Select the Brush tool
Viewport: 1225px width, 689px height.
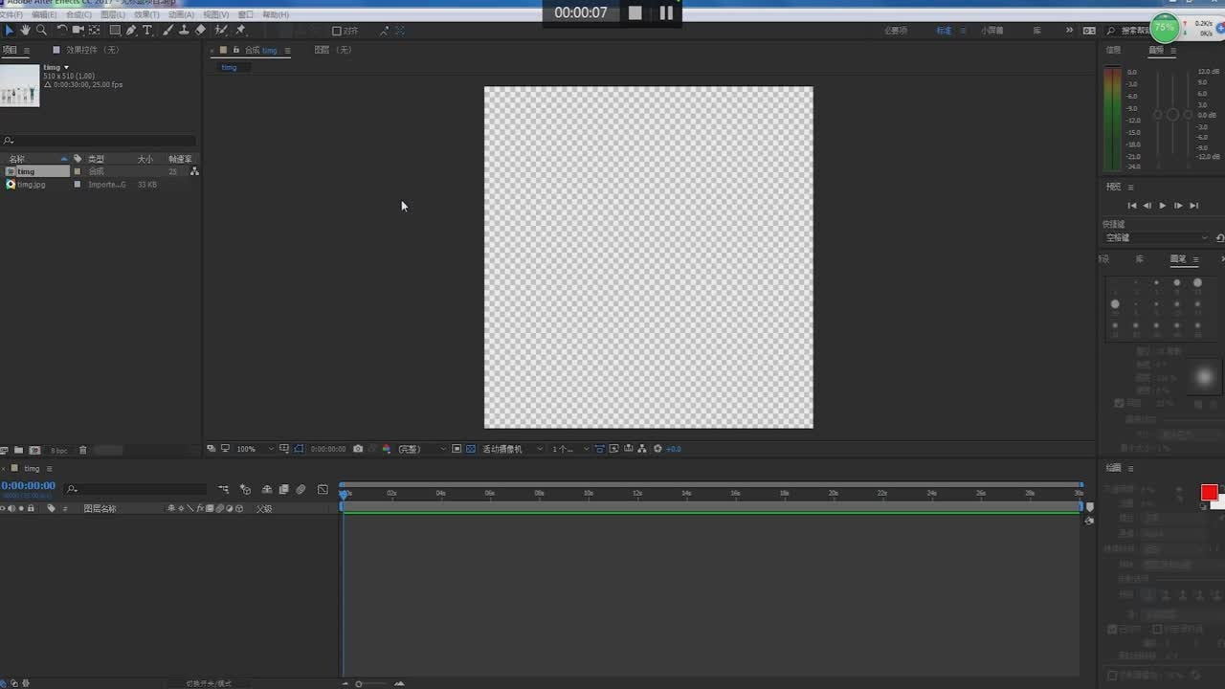[167, 31]
